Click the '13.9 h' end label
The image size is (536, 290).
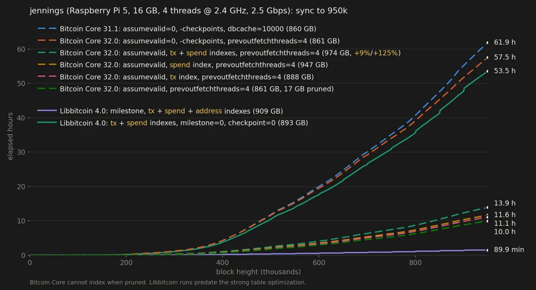(x=505, y=203)
